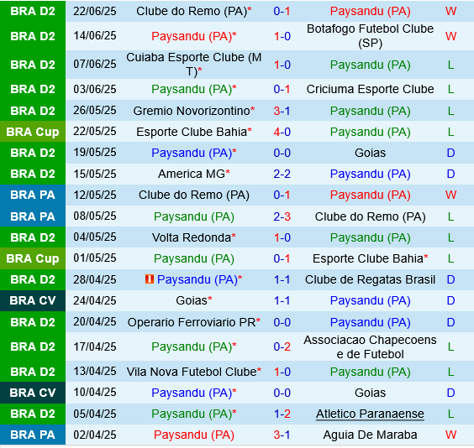
Task: Click the L result on 17/04/25
Action: [450, 347]
